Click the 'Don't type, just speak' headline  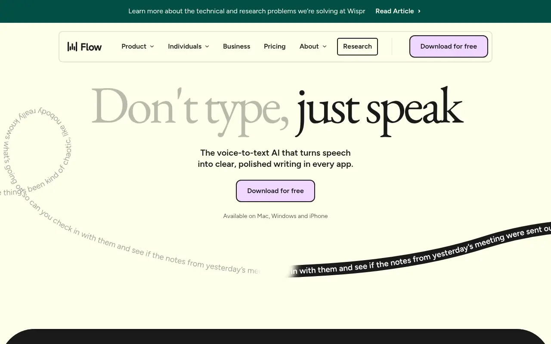tap(275, 110)
